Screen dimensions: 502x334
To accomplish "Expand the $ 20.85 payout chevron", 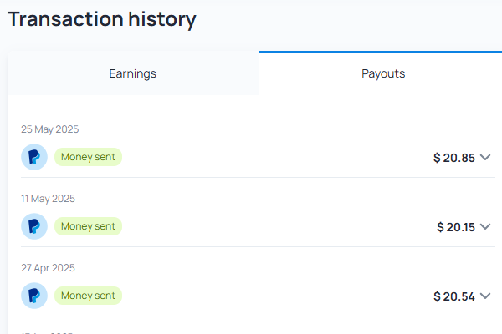I will (485, 157).
